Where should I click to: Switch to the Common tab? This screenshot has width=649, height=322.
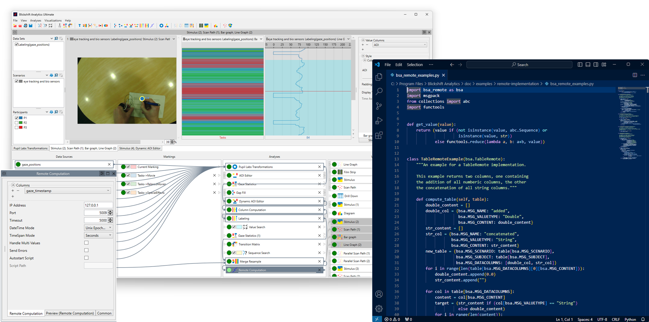(x=104, y=313)
